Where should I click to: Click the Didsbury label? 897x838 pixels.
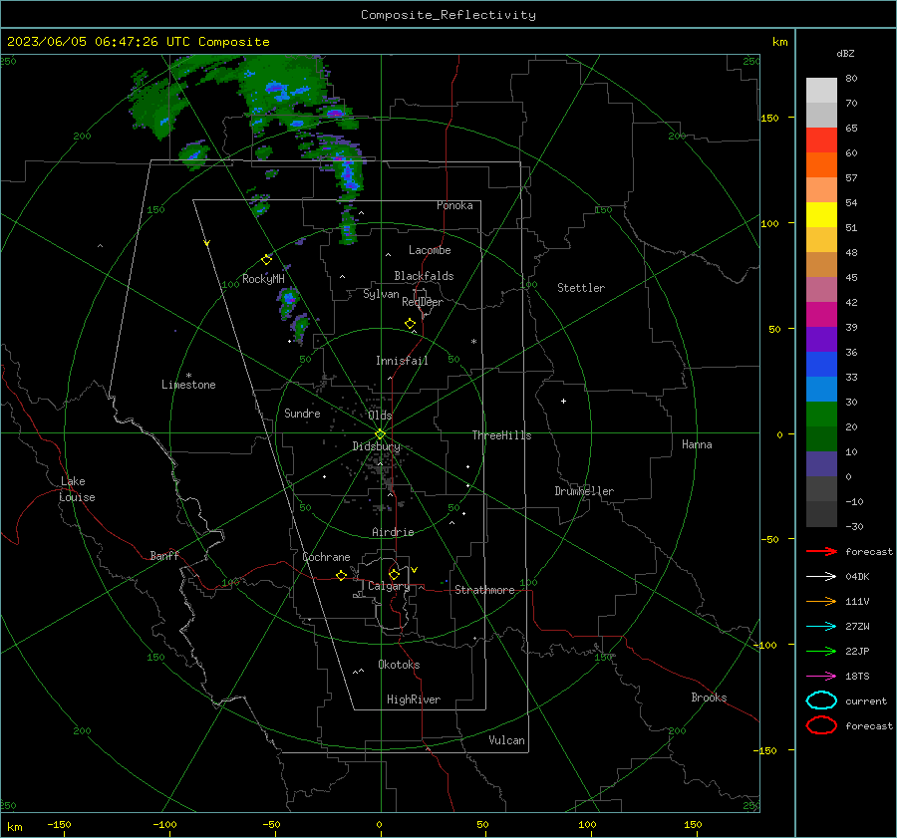click(x=376, y=446)
